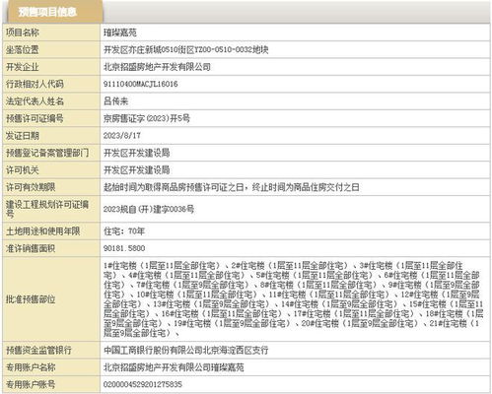Click the 专用账户名称 label
Viewport: 492px width, 394px height.
(x=31, y=367)
